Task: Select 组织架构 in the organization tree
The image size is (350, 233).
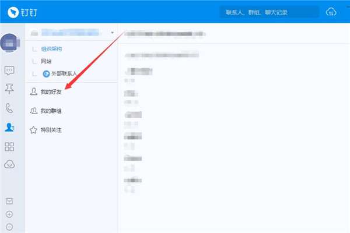Action: [51, 48]
